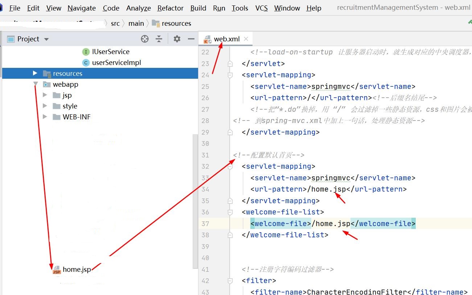Viewport: 472px width, 295px height.
Task: Click the home.jsp file icon
Action: 56,269
